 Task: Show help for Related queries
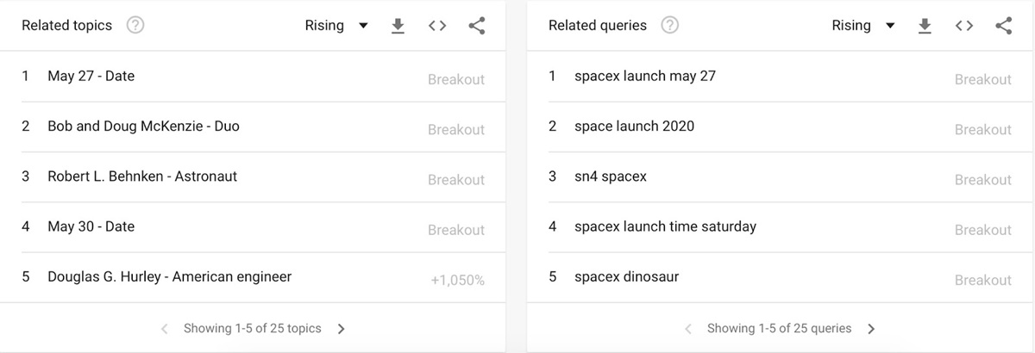pos(669,26)
